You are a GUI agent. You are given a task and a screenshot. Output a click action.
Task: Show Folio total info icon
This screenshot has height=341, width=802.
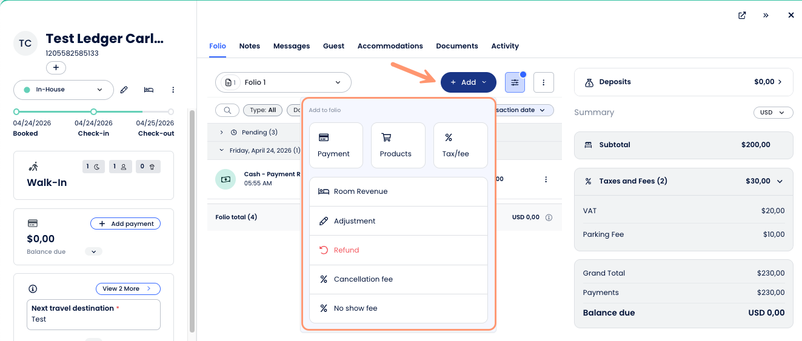tap(549, 217)
